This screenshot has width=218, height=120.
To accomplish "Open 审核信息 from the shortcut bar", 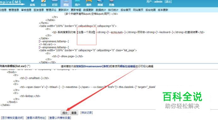I will coord(26,10).
